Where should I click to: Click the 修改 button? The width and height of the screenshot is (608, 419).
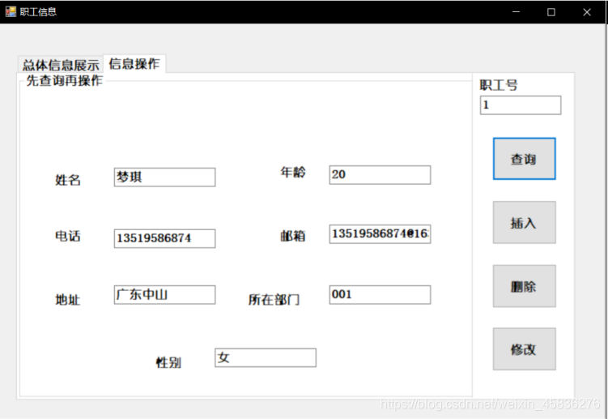525,349
